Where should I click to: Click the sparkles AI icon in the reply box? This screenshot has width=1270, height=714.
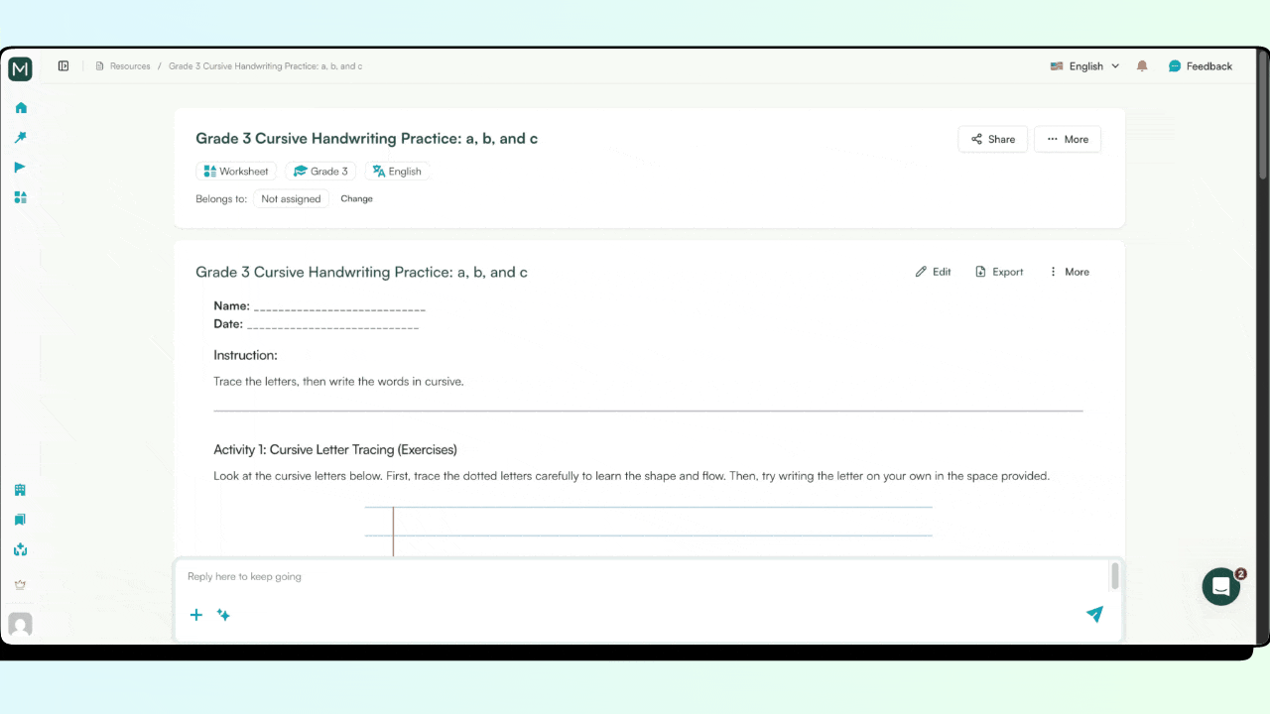224,615
